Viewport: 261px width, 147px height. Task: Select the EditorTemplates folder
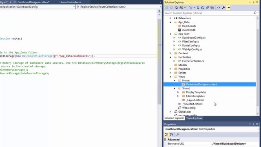pos(195,96)
